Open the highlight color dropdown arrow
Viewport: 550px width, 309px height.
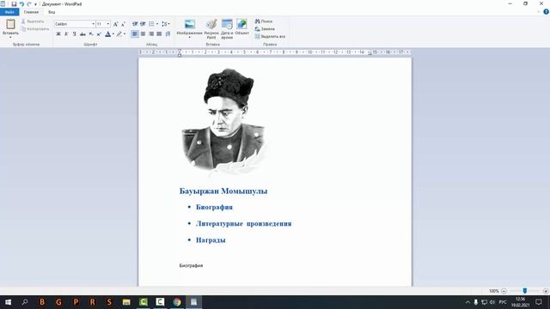(x=125, y=34)
